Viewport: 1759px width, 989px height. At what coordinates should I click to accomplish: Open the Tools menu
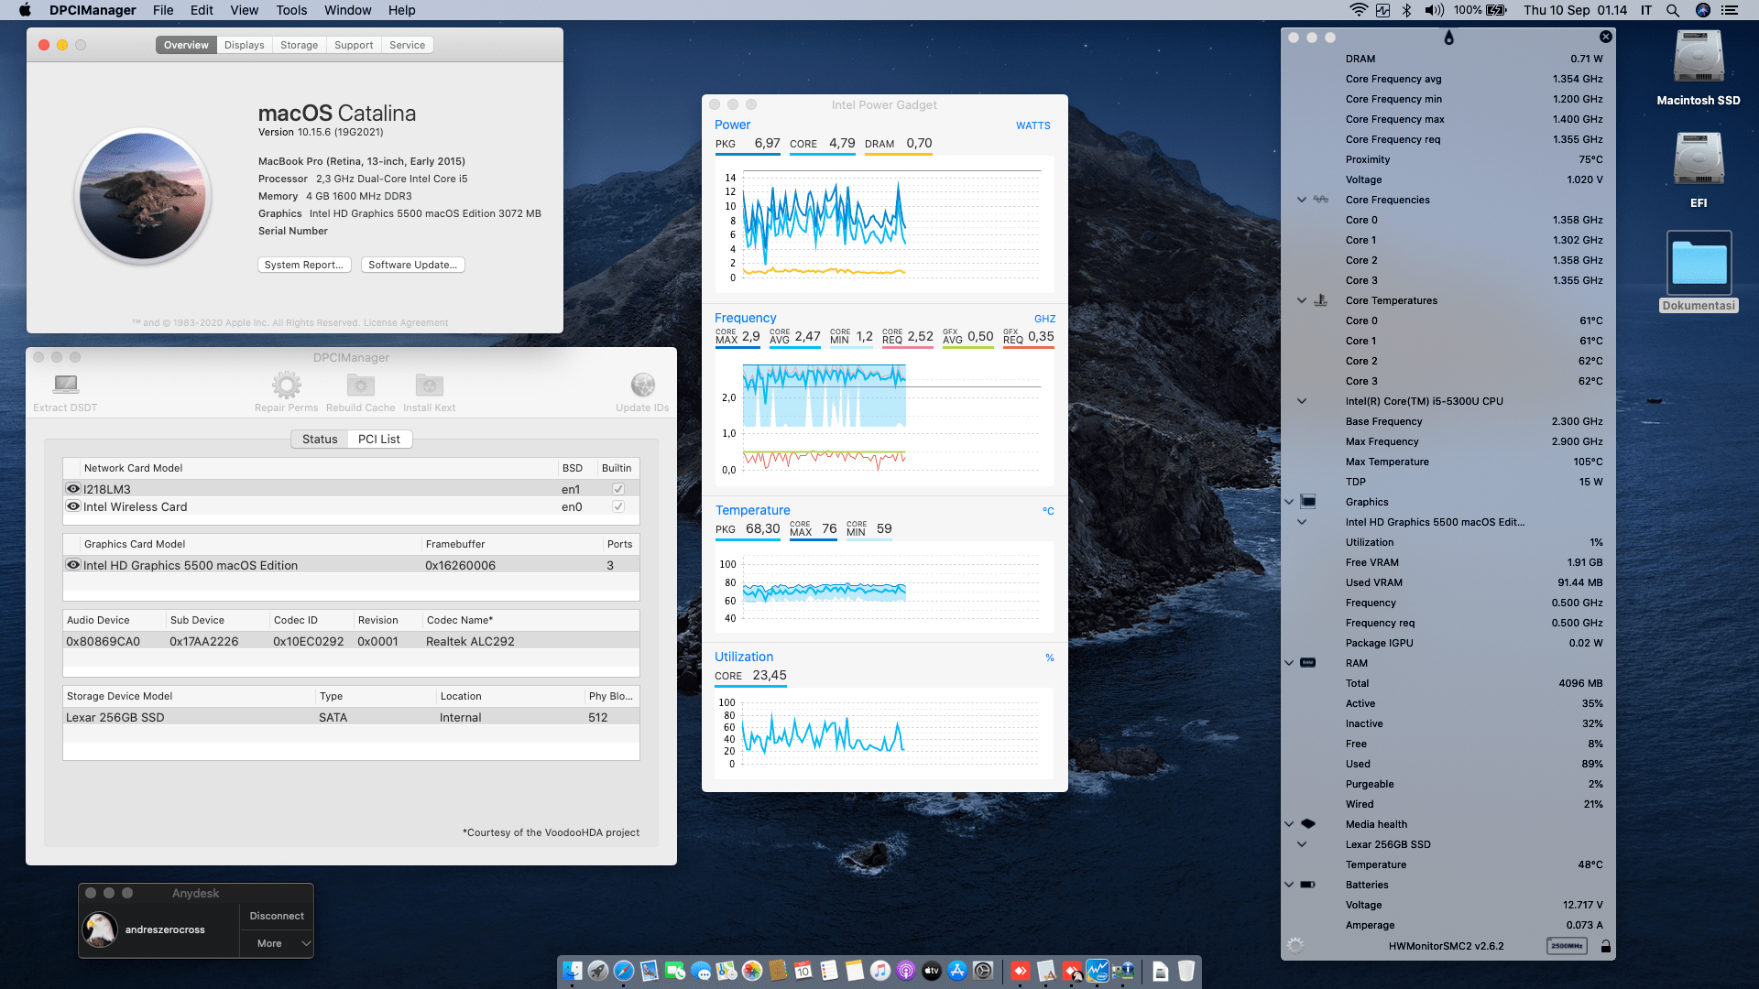click(x=291, y=10)
